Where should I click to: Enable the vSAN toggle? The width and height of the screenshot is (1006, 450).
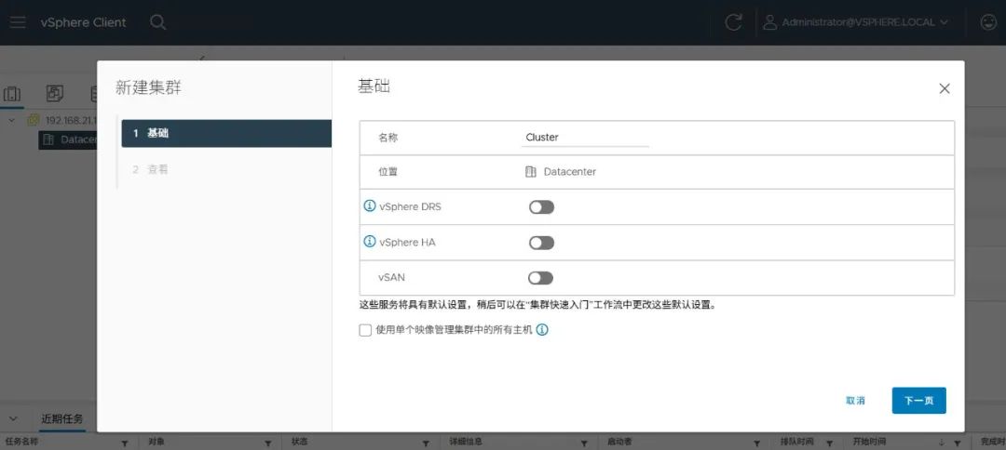click(541, 278)
